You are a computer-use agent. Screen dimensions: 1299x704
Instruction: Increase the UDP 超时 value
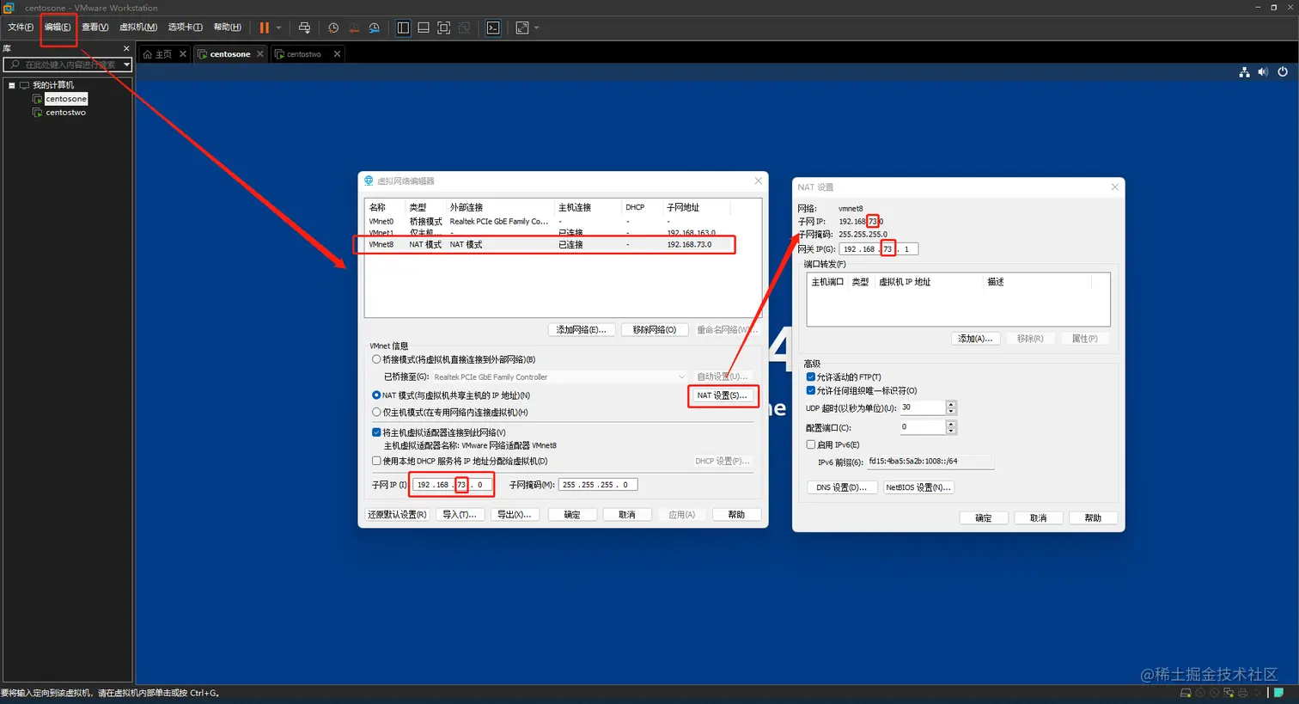pos(951,404)
